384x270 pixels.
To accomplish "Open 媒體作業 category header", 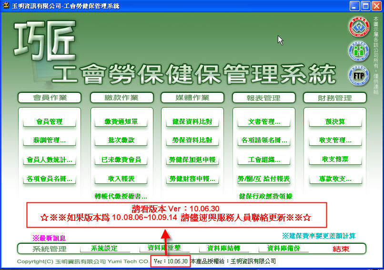I will coord(192,98).
